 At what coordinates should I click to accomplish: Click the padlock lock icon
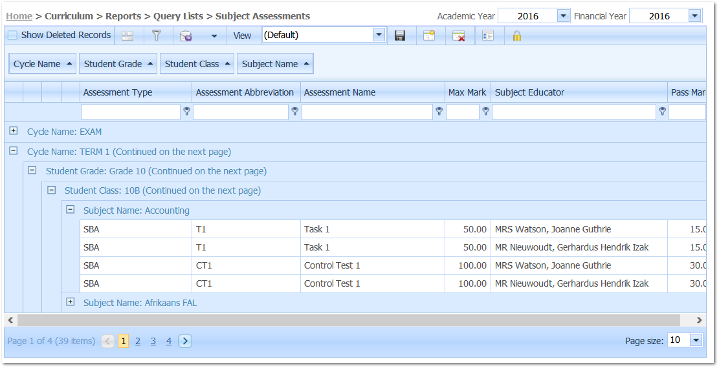[x=517, y=36]
